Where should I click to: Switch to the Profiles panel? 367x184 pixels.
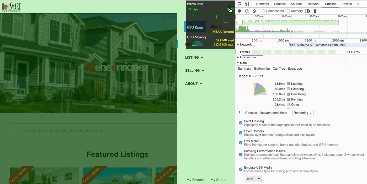coord(347,4)
